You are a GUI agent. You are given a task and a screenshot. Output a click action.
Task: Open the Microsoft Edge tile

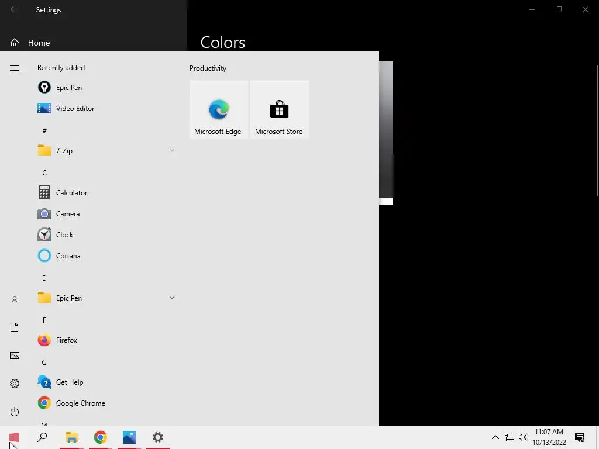pyautogui.click(x=219, y=109)
